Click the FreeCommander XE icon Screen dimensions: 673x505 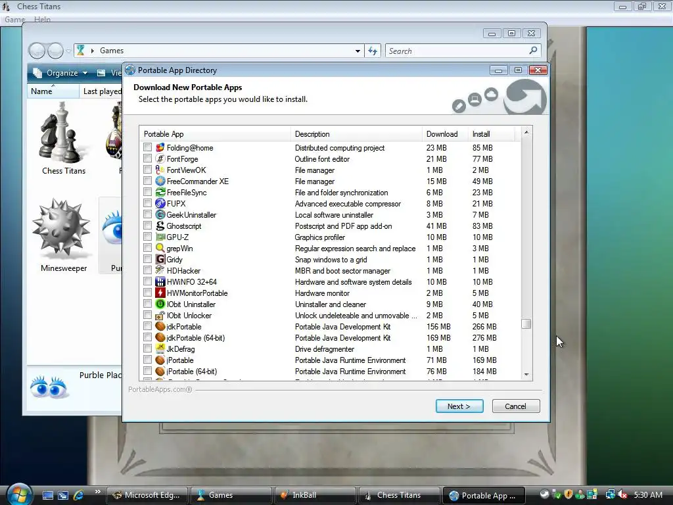(x=160, y=181)
